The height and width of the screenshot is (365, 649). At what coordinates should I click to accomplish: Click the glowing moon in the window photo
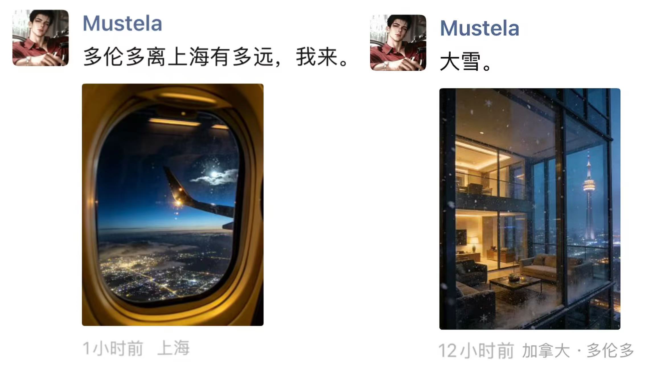214,174
